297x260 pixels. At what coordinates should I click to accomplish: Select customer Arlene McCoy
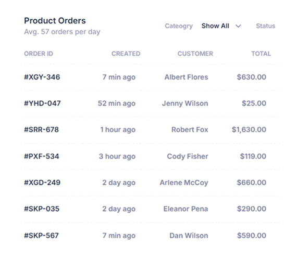coord(184,183)
